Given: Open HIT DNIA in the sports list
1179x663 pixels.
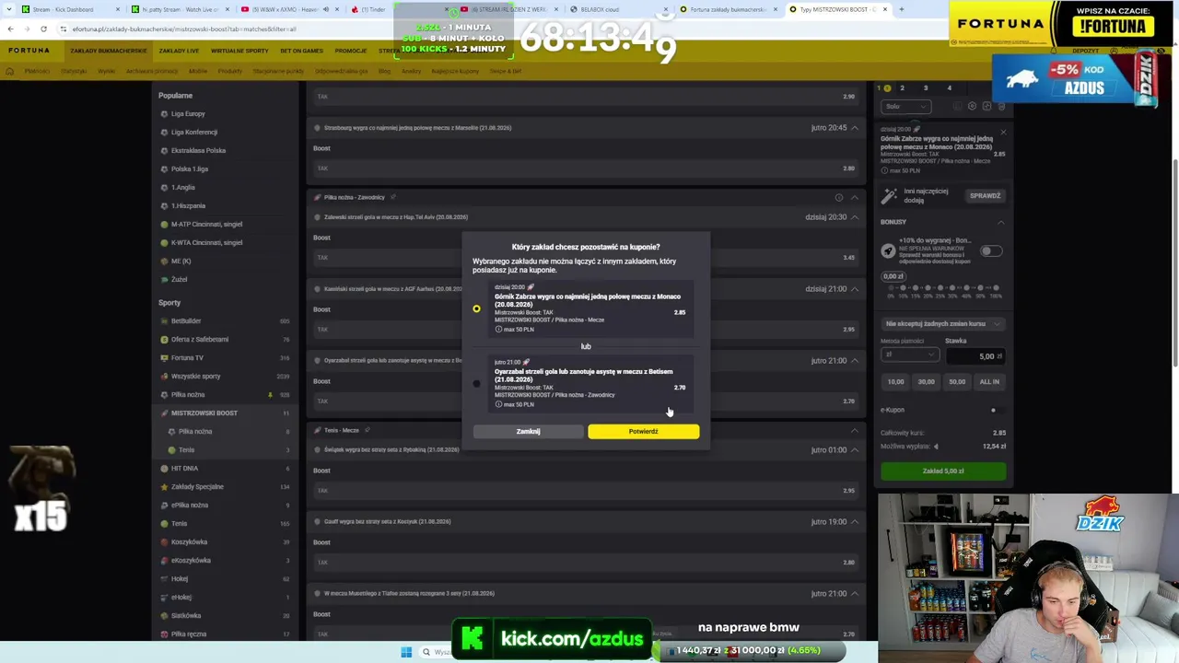Looking at the screenshot, I should (x=184, y=469).
